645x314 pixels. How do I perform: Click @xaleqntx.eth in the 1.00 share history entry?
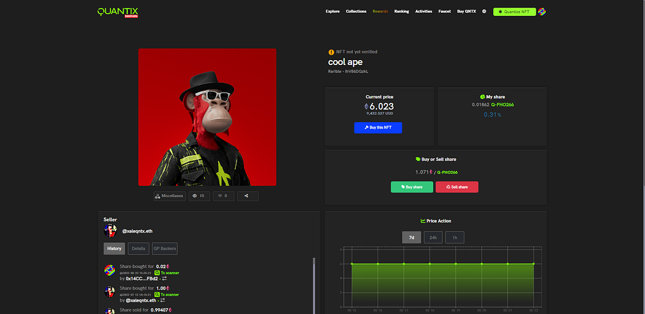(x=141, y=300)
